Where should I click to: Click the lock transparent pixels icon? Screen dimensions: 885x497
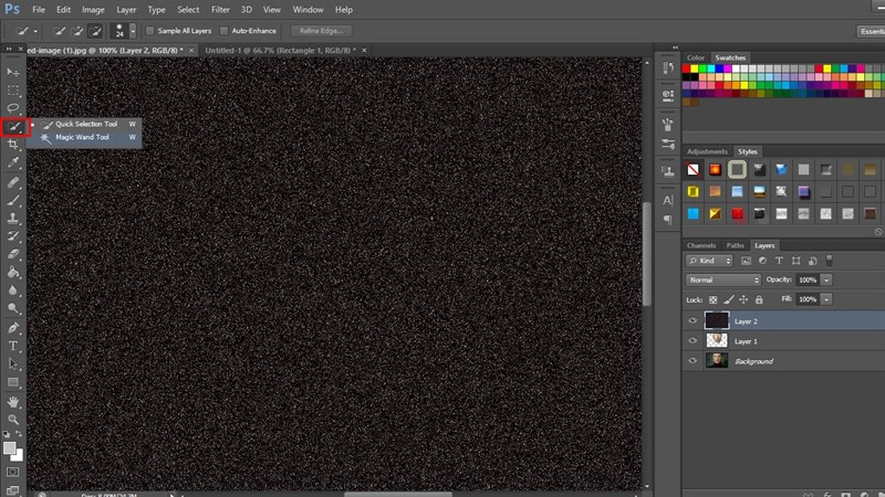(713, 300)
